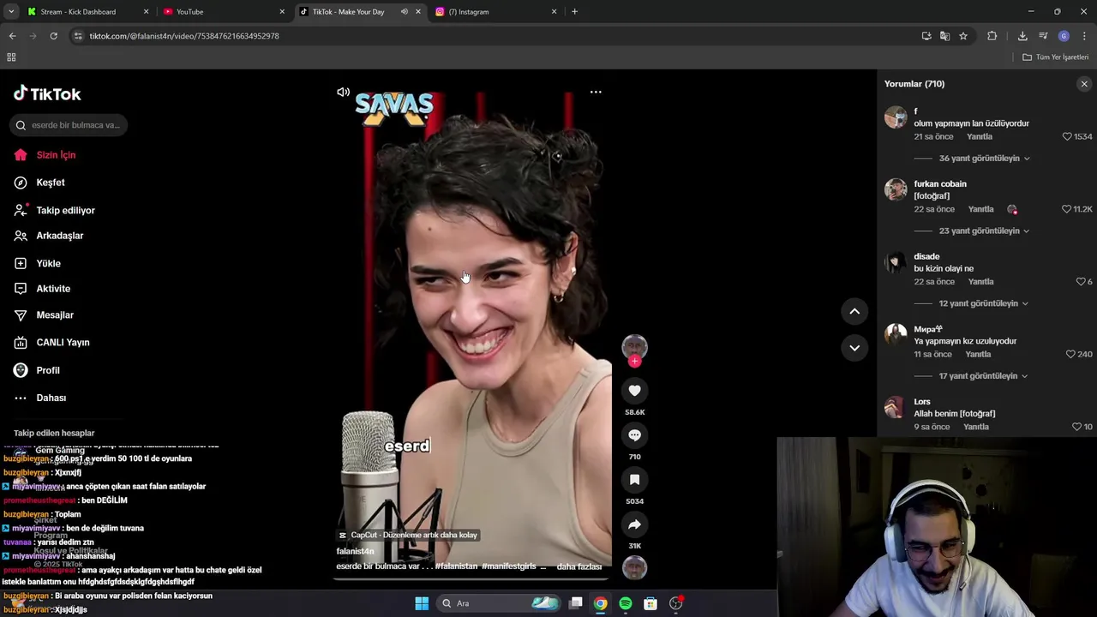The width and height of the screenshot is (1097, 617).
Task: Go to the previous video
Action: tap(854, 312)
